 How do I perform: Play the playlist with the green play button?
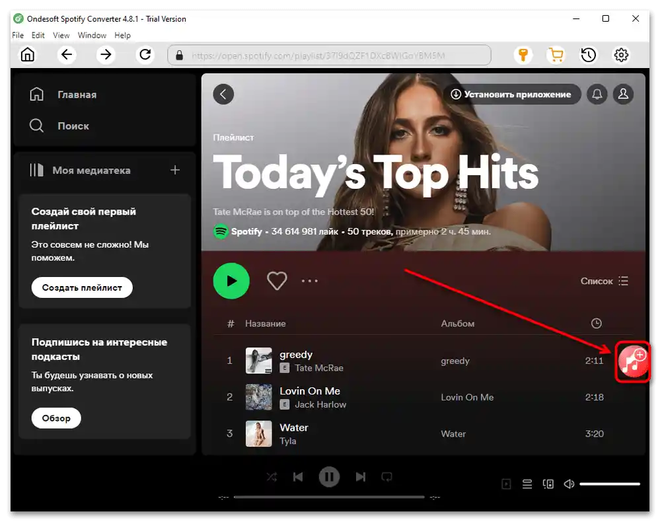231,281
